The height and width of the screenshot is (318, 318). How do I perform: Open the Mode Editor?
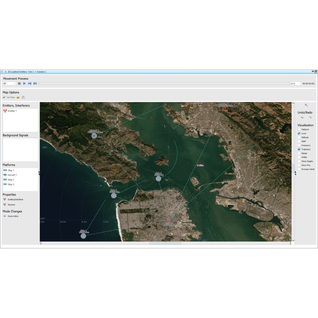(11, 216)
